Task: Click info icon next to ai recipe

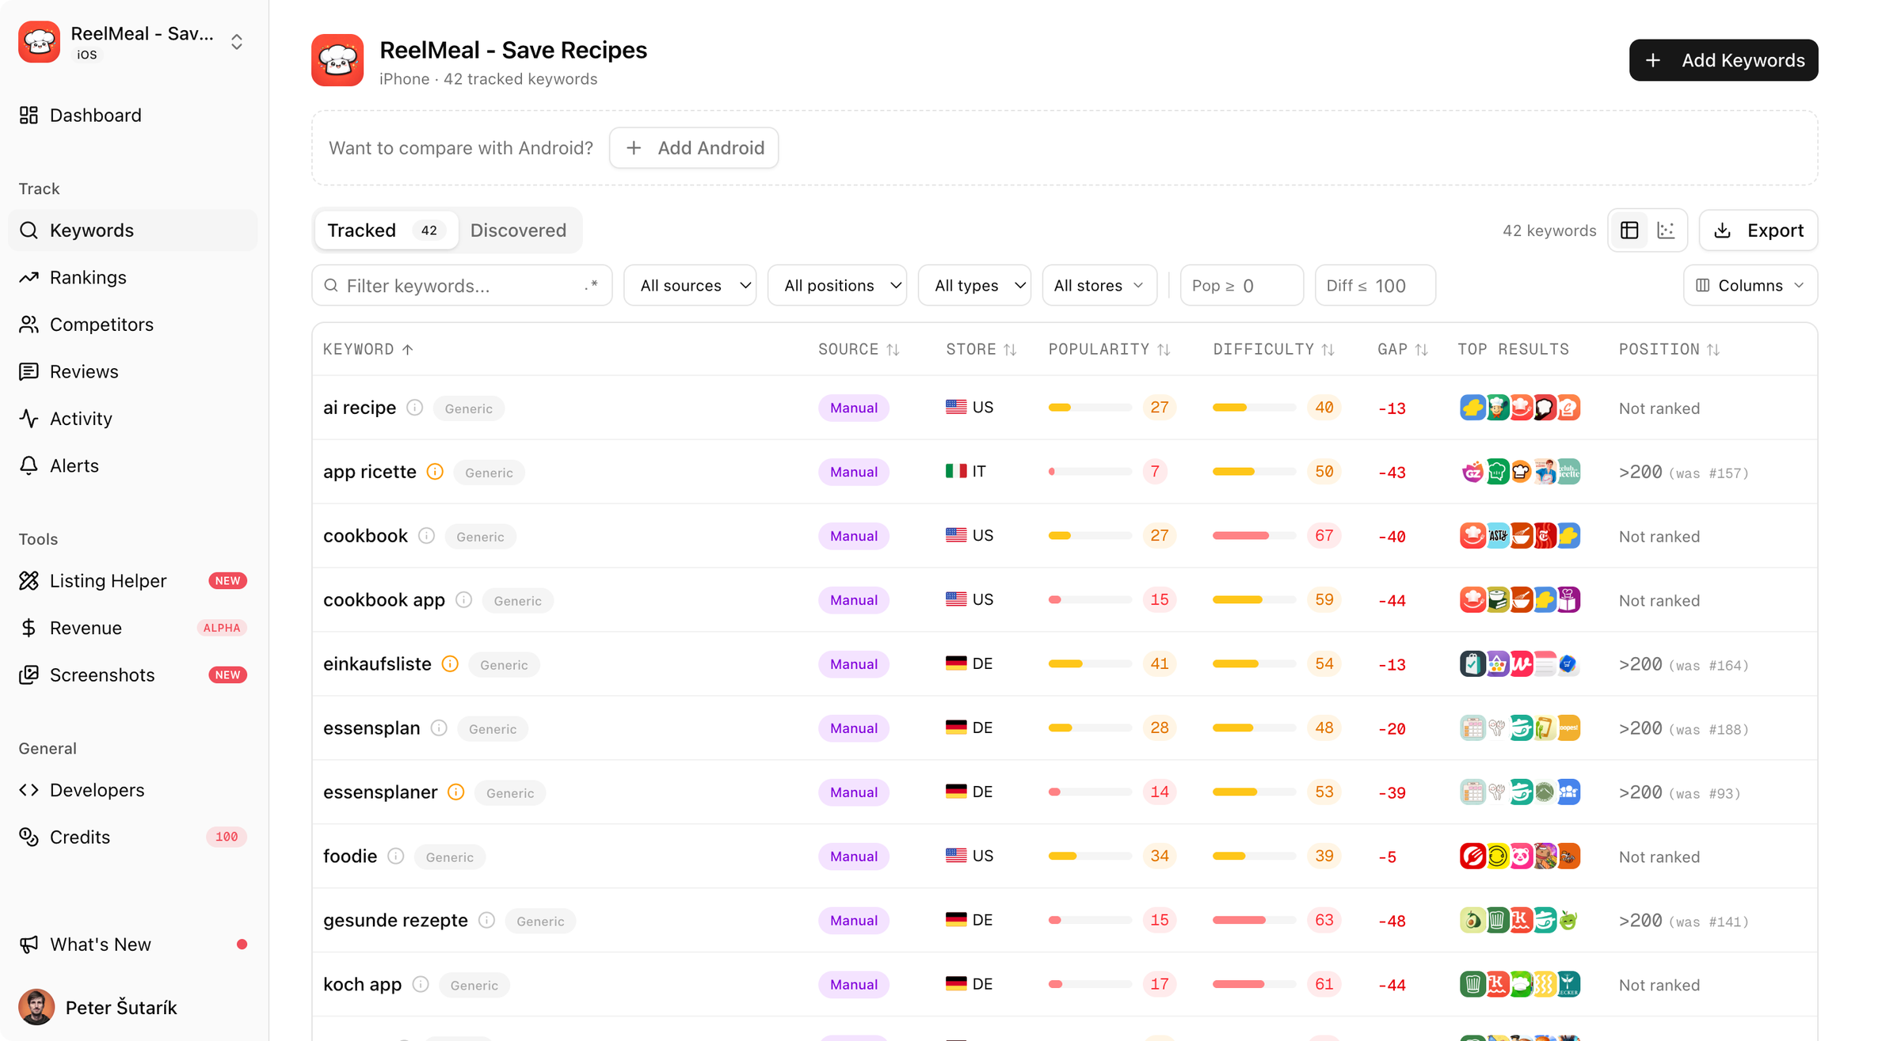Action: [x=414, y=408]
